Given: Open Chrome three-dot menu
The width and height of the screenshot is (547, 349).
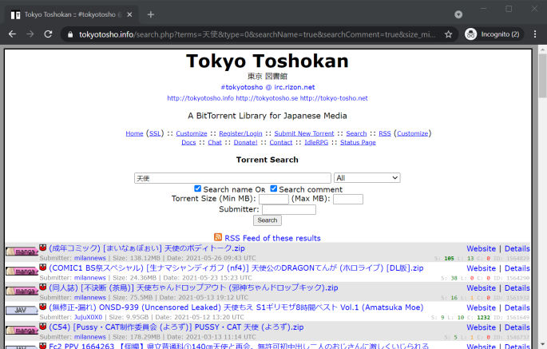Looking at the screenshot, I should pos(535,34).
